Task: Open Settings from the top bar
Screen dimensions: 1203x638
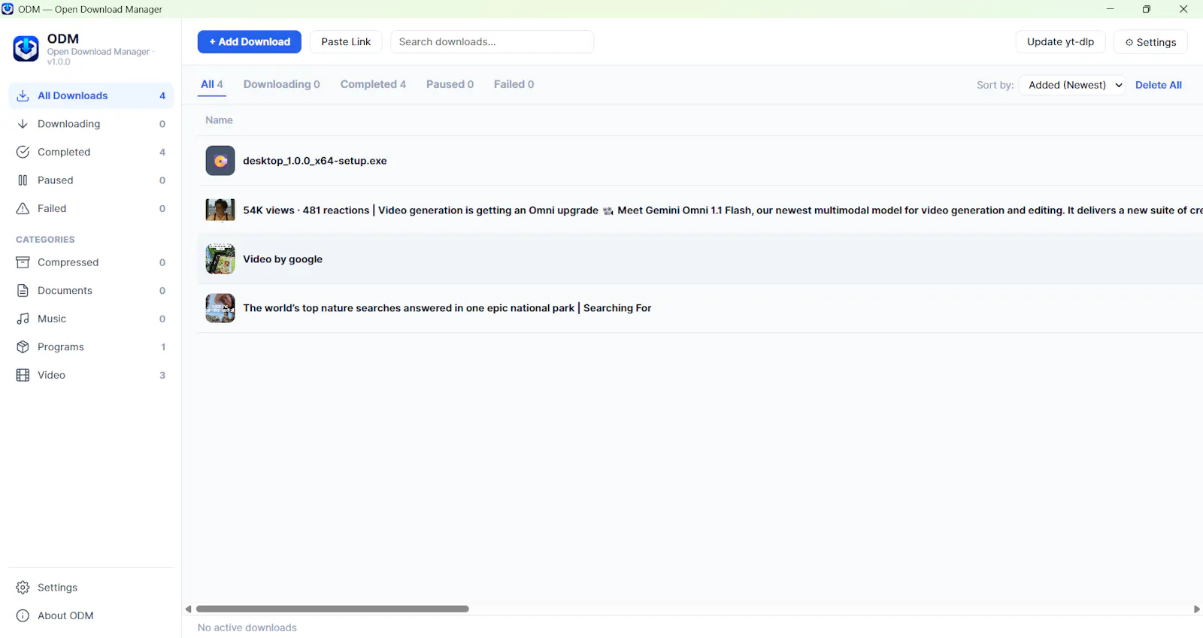Action: 1150,42
